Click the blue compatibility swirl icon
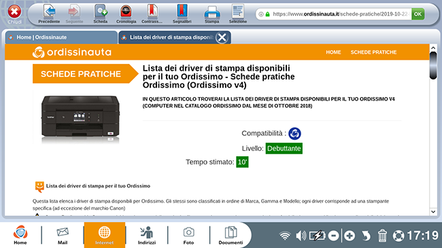Viewport: 442px width, 248px height. tap(294, 133)
